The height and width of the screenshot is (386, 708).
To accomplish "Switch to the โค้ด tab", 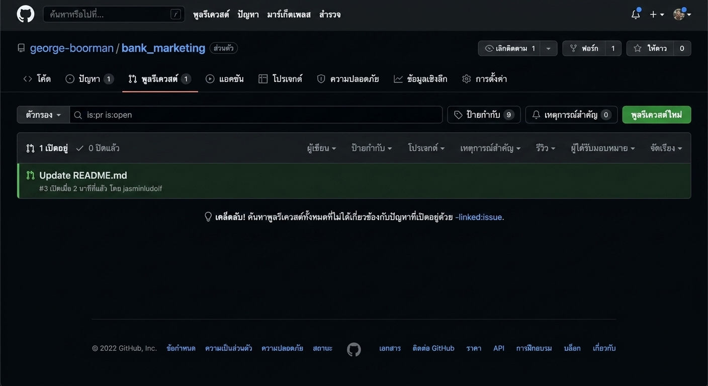I will [x=37, y=79].
